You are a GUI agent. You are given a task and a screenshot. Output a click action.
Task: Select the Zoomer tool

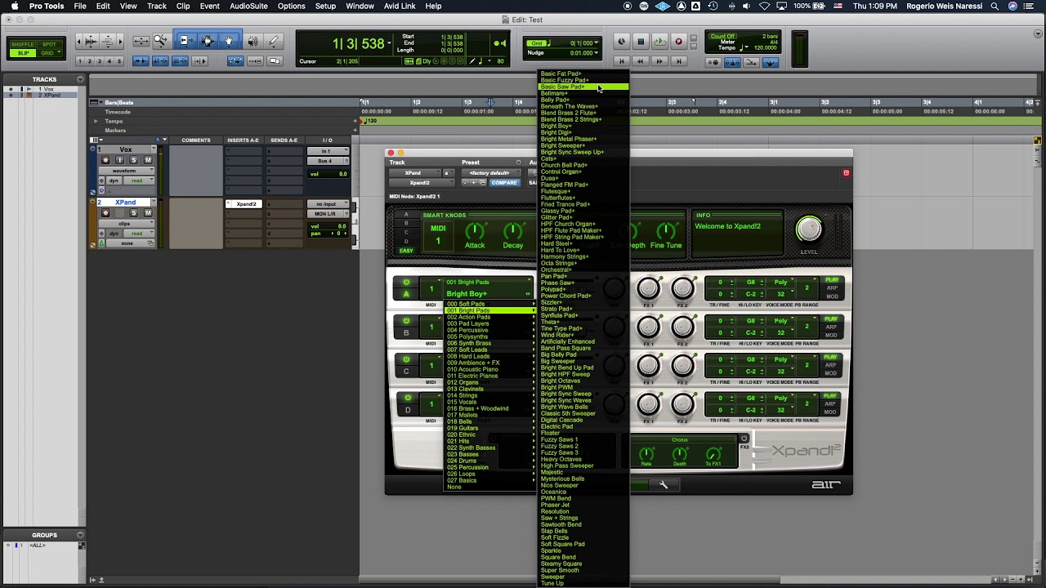161,42
